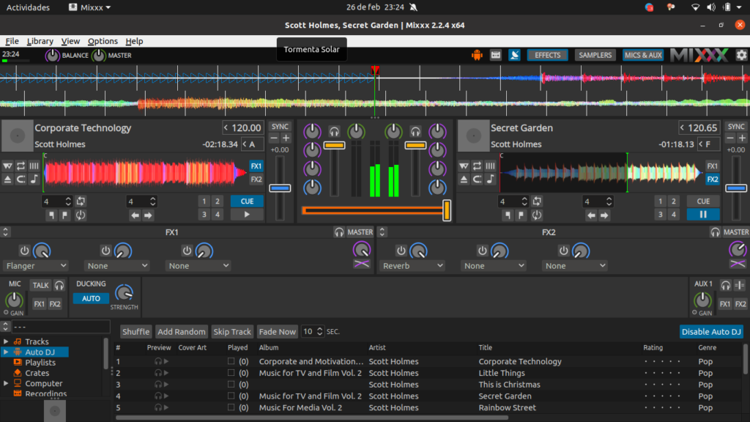Viewport: 750px width, 422px height.
Task: Click beatloop activate icon on deck 1
Action: 81,201
